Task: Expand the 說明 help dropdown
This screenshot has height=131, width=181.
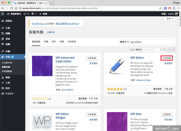Action: [170, 19]
